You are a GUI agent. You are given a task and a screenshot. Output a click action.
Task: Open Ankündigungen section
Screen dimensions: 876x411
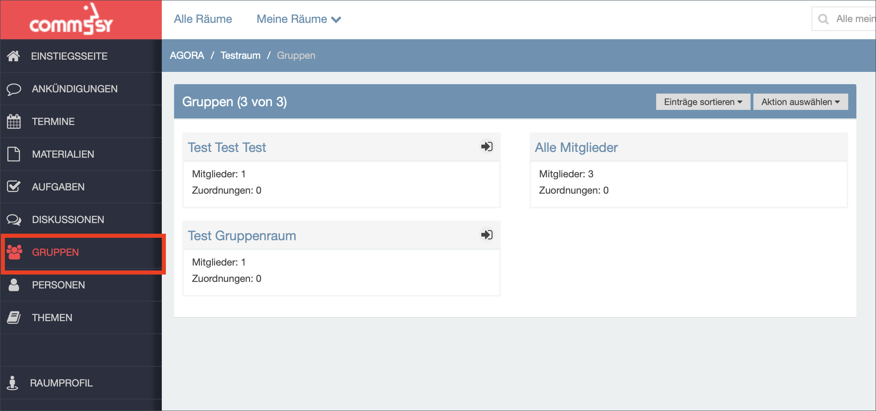tap(81, 89)
